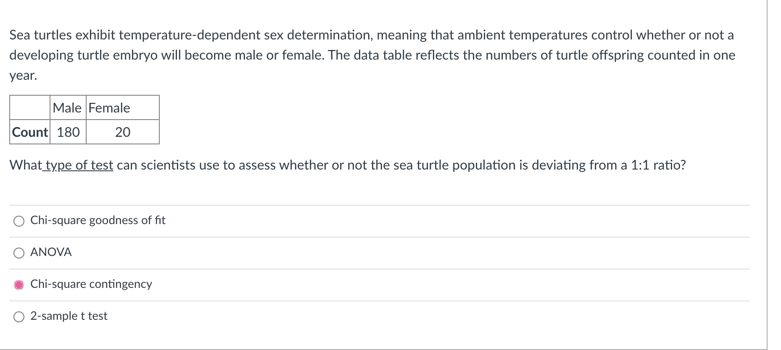Image resolution: width=781 pixels, height=350 pixels.
Task: Click the blank area of the 2-sample t test row
Action: [429, 317]
